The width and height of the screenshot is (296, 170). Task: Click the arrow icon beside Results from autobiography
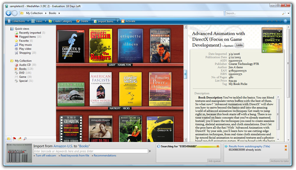coord(226,146)
